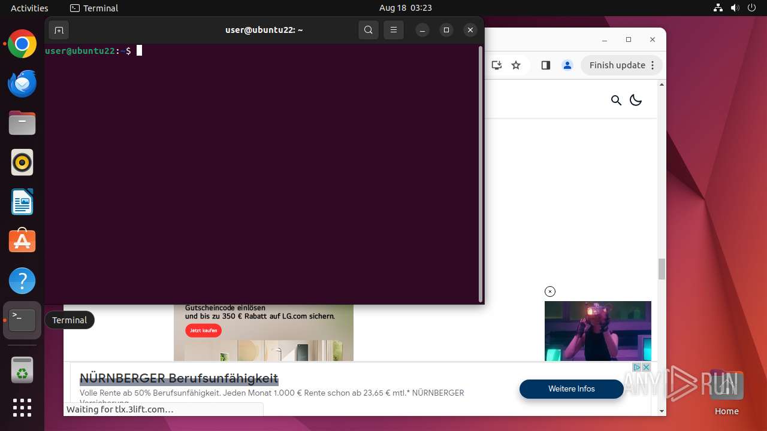Image resolution: width=767 pixels, height=431 pixels.
Task: Open Rhythmbox music player dock icon
Action: (x=22, y=162)
